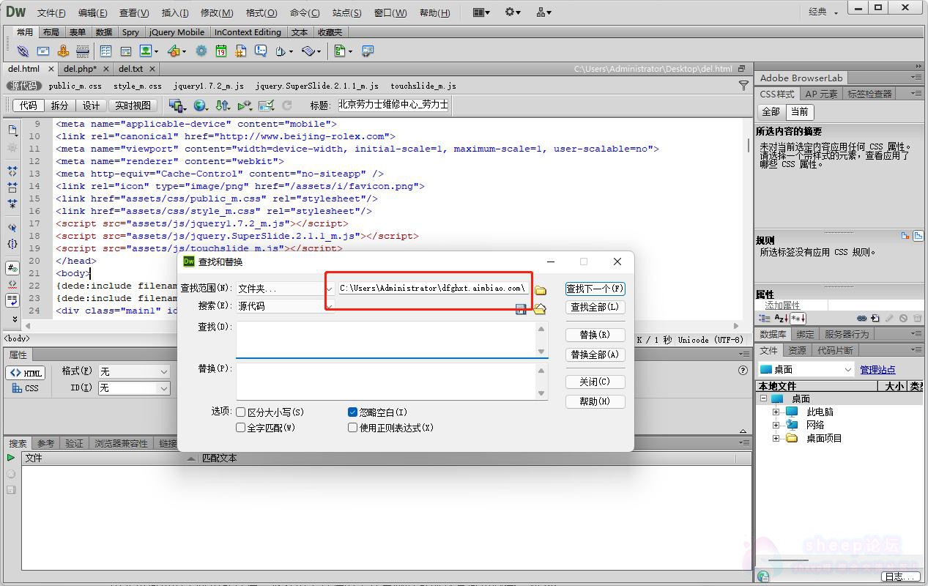Open Documents file list in code toolbar
The width and height of the screenshot is (928, 586).
tap(12, 130)
